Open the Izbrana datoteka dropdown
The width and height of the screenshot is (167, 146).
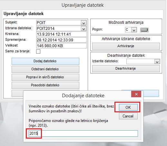84,29
